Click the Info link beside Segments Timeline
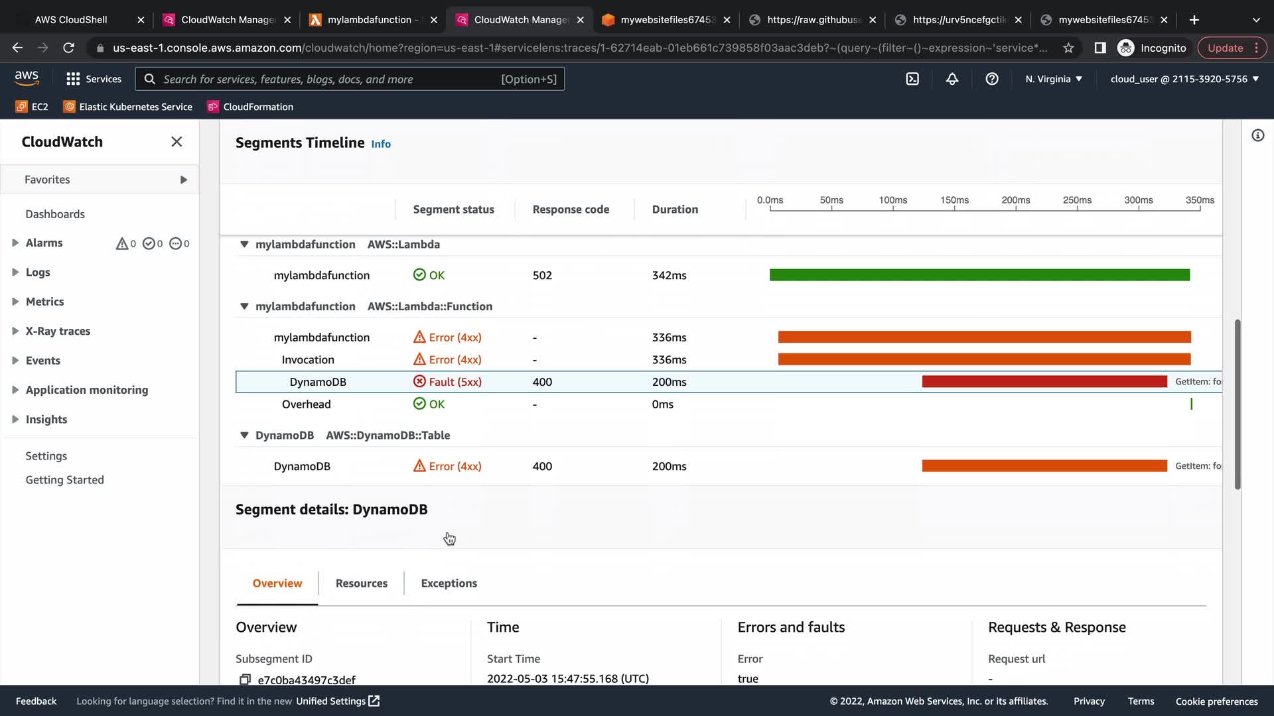 tap(380, 144)
